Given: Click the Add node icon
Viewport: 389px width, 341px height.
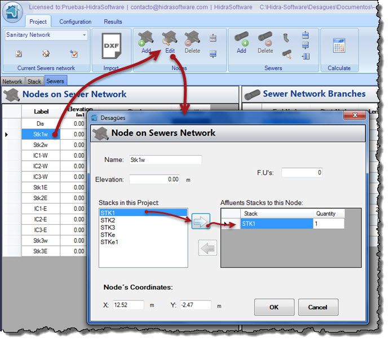Looking at the screenshot, I should point(145,38).
